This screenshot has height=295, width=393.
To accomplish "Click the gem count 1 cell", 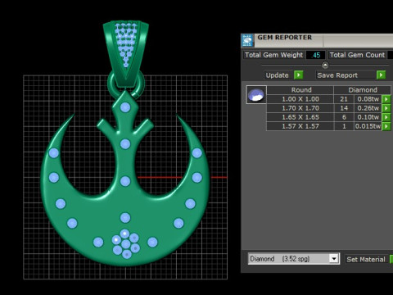I will point(344,126).
